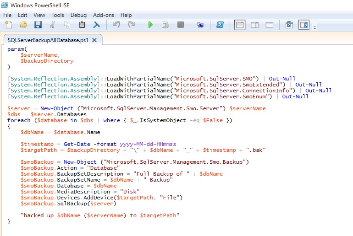Screen dimensions: 353x236
Task: Open the Debug menu
Action: [x=78, y=15]
